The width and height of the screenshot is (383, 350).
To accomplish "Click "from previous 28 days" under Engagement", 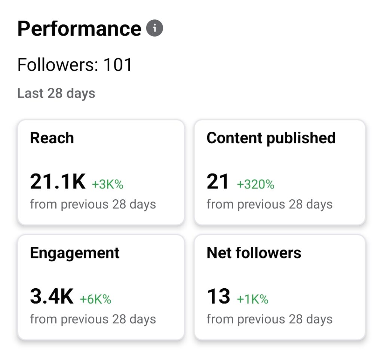I will 93,319.
